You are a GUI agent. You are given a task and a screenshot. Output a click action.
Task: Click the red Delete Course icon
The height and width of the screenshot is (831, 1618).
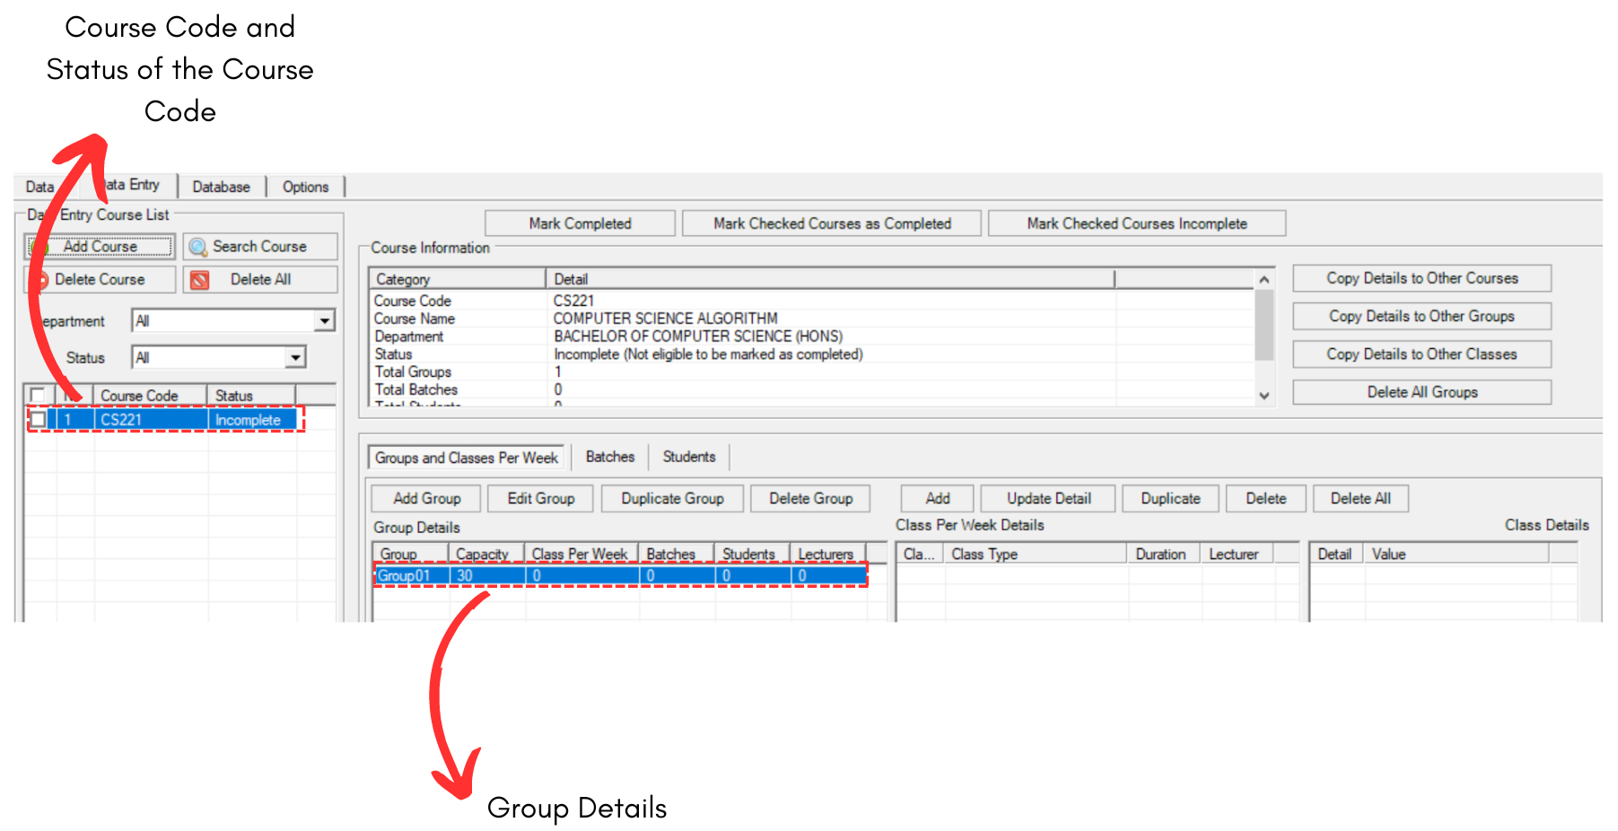click(41, 280)
